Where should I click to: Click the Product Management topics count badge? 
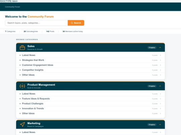[x=152, y=86]
